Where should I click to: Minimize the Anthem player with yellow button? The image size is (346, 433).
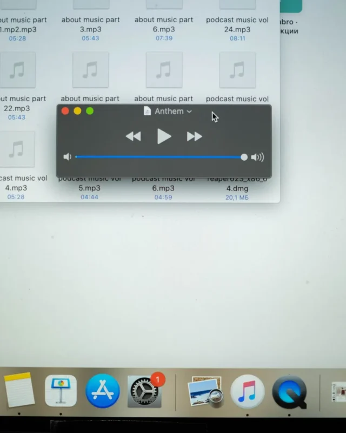[77, 111]
